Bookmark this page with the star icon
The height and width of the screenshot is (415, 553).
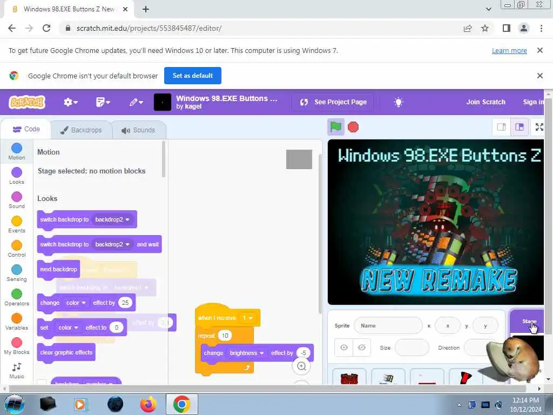tap(485, 28)
